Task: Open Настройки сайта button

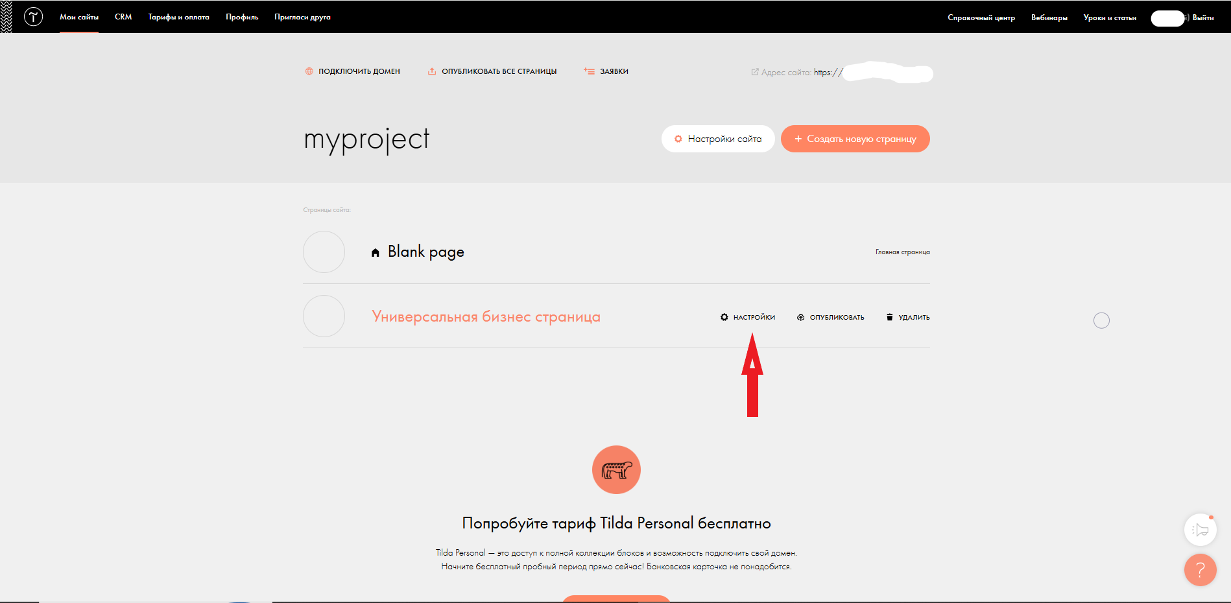Action: [x=718, y=139]
